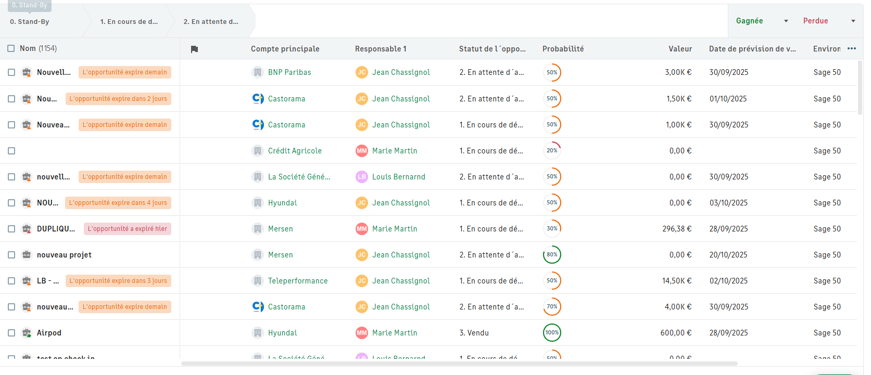Click Marie Martin avatar in Crédit Agricole row

(x=362, y=151)
